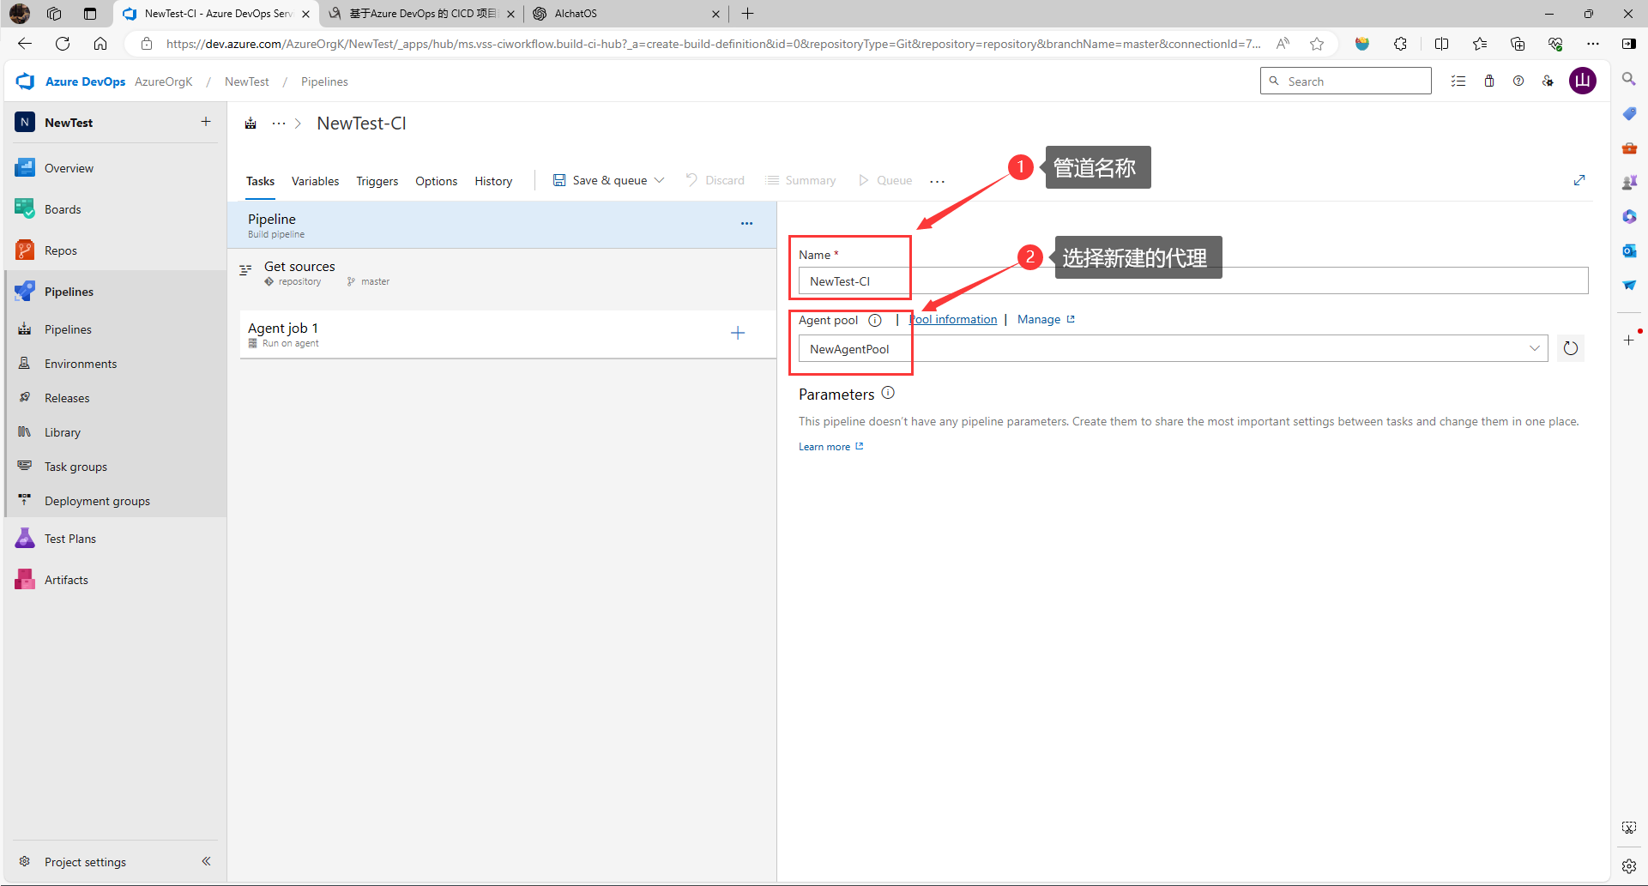The width and height of the screenshot is (1648, 886).
Task: Open Marketplace shopping bag icon
Action: coord(1489,81)
